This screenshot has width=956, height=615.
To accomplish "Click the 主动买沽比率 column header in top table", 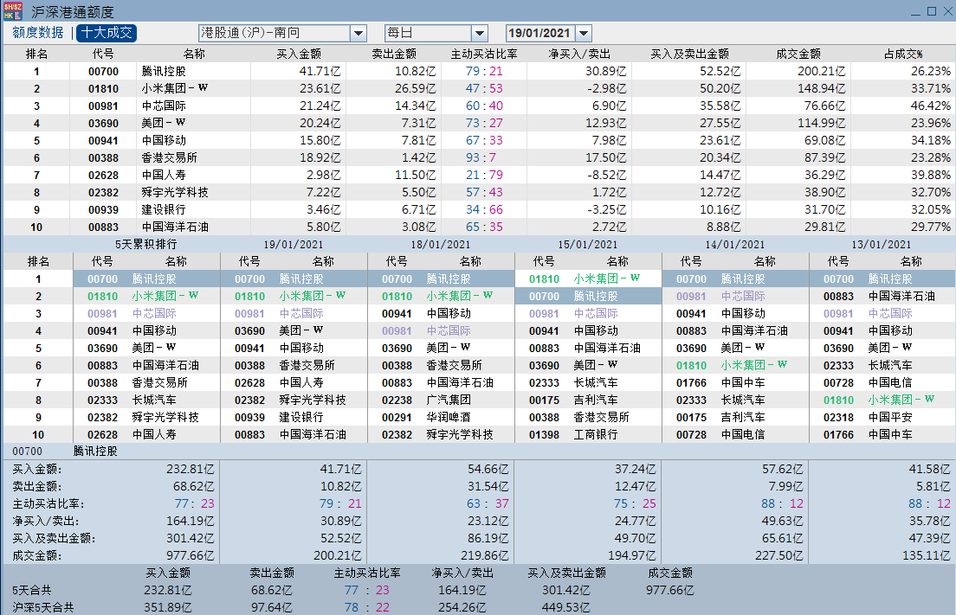I will pos(484,54).
